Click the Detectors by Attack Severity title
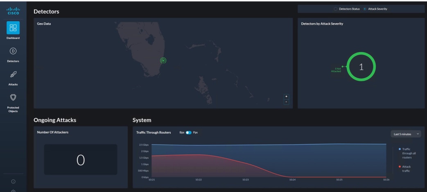The width and height of the screenshot is (427, 192). pyautogui.click(x=322, y=24)
